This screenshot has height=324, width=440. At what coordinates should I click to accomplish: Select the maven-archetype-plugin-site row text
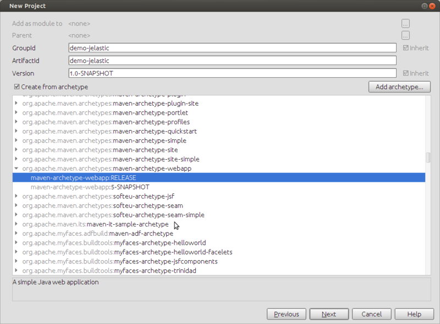(111, 104)
